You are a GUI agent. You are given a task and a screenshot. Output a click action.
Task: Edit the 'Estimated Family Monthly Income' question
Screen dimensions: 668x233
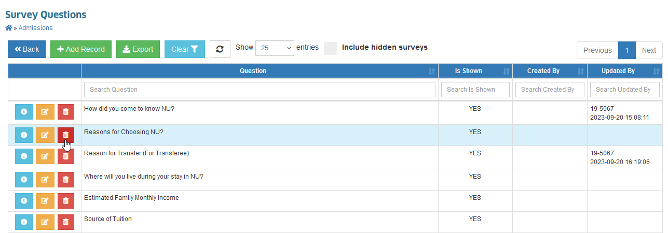(45, 200)
